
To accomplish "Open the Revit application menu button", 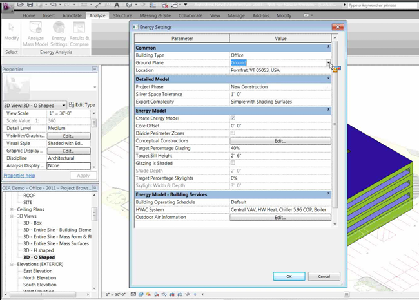I will click(8, 6).
